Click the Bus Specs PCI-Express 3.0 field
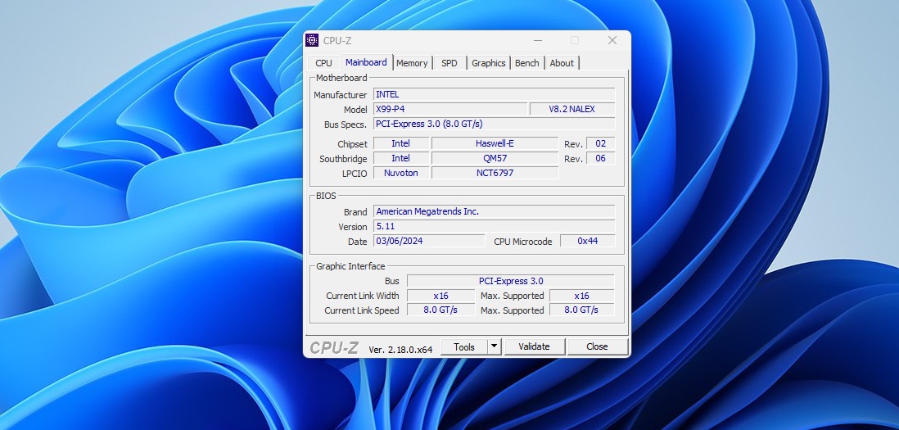The width and height of the screenshot is (899, 430). pos(495,124)
